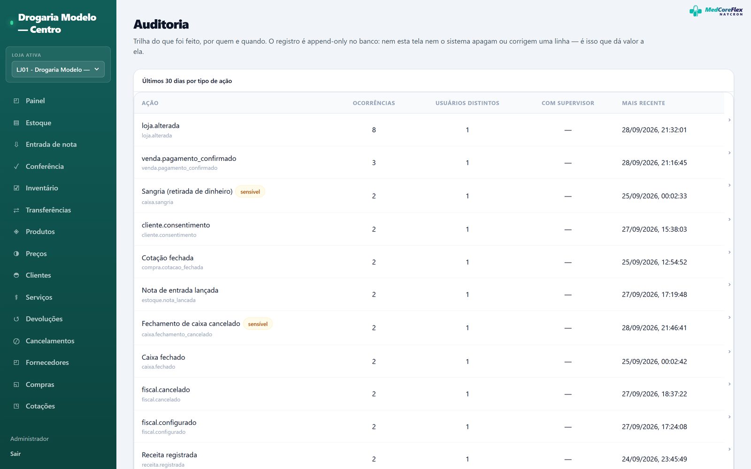
Task: Click the Produtos diamond icon
Action: [x=16, y=232]
